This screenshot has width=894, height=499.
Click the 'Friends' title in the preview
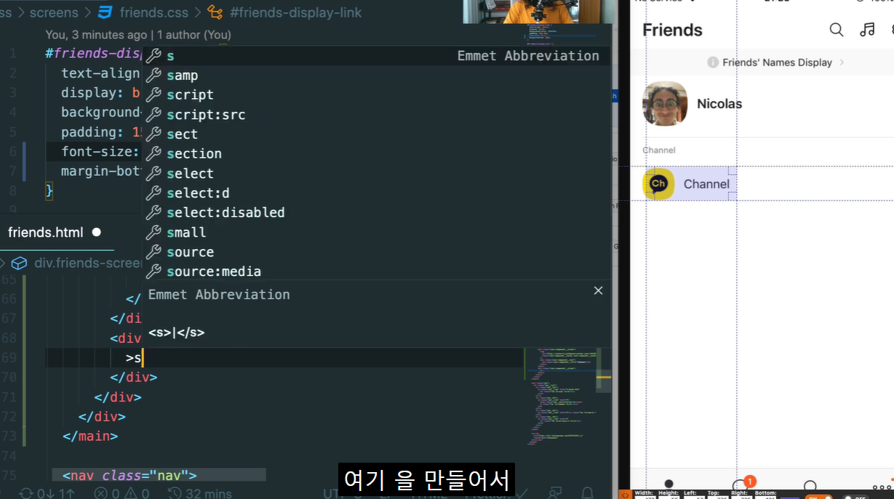672,30
